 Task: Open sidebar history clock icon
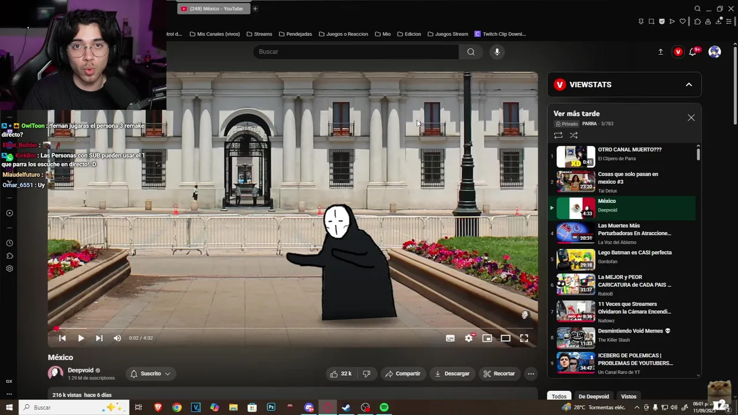point(10,243)
